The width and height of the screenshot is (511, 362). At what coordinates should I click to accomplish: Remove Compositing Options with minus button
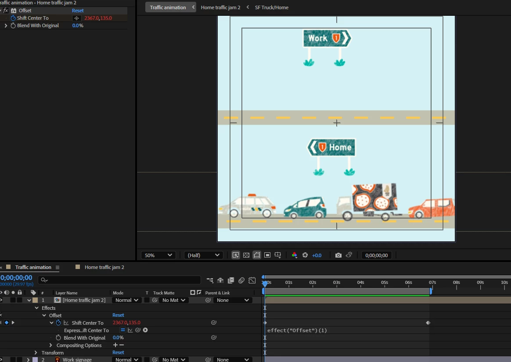tap(122, 345)
